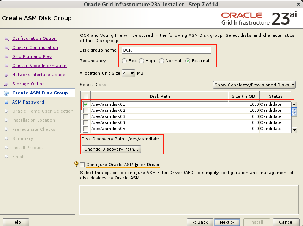Click the disk list scroll-up arrow
303x226 pixels.
294,104
